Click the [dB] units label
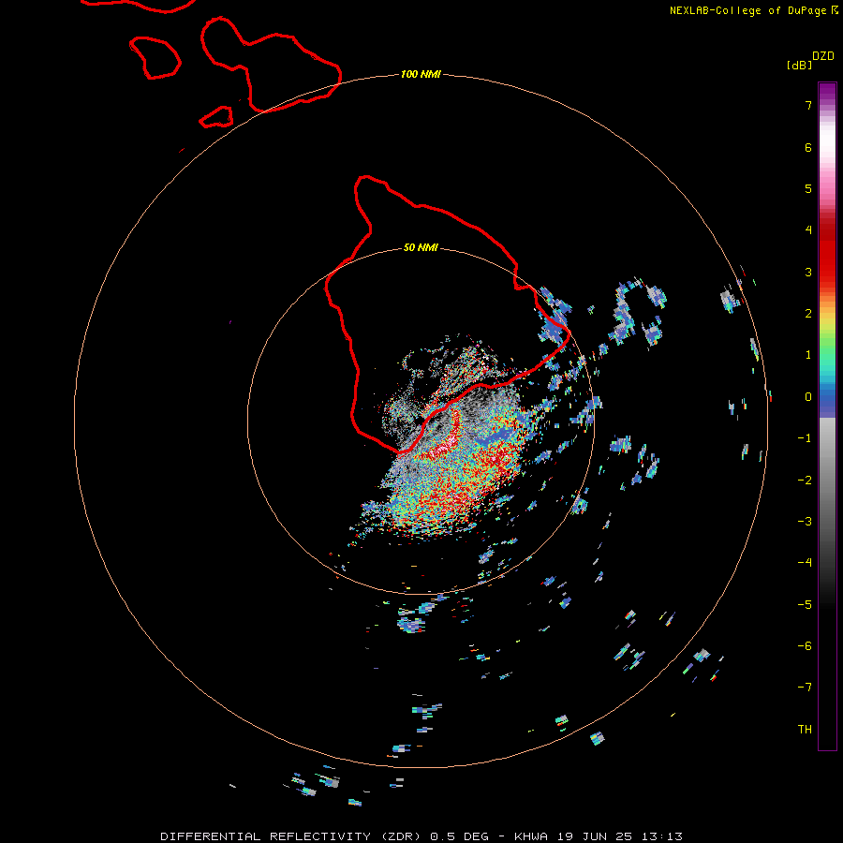Viewport: 843px width, 843px height. (x=800, y=66)
